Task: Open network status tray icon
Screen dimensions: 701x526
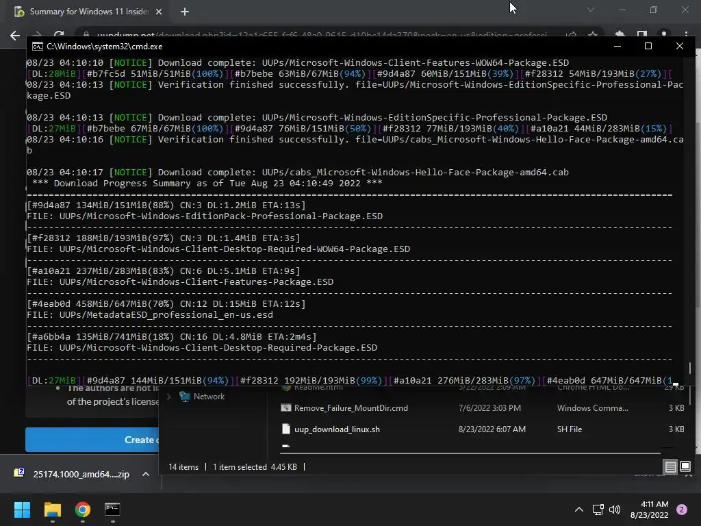Action: (x=598, y=510)
